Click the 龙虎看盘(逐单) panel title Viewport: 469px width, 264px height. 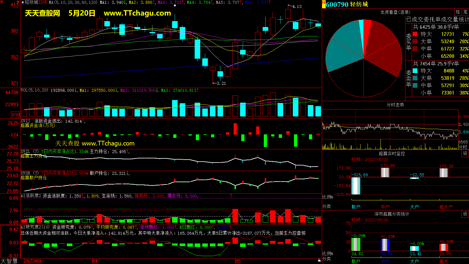click(x=395, y=12)
